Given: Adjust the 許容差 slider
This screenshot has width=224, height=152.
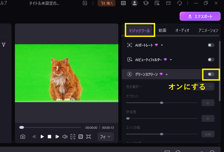Looking at the screenshot, I should [x=162, y=119].
